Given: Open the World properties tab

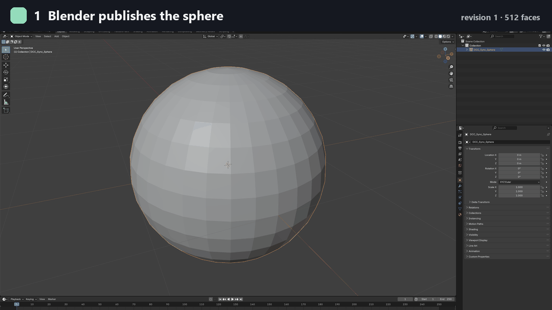Looking at the screenshot, I should click(460, 165).
